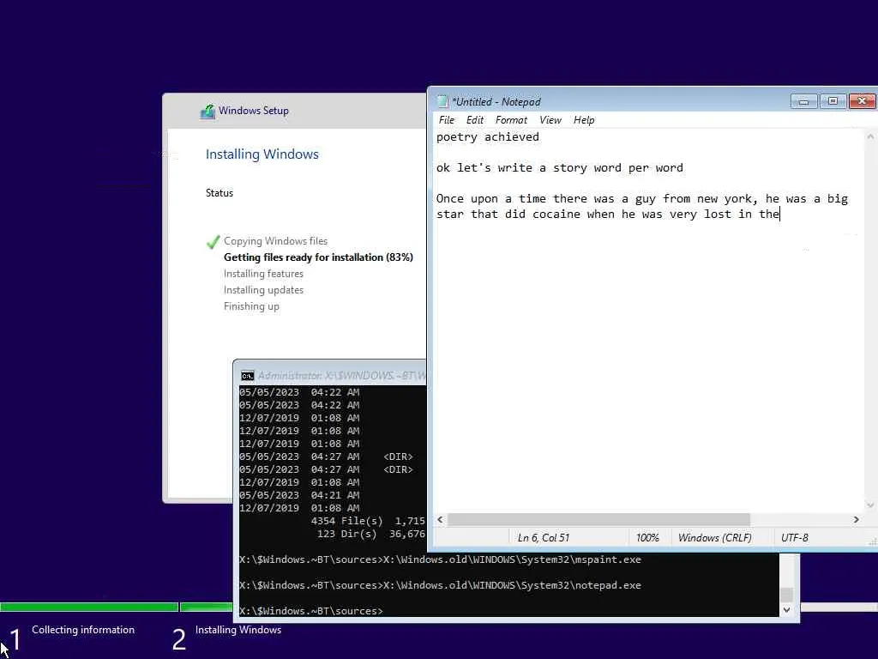Click 'Windows (CRLF)' in Notepad status bar
The image size is (878, 659).
(714, 538)
